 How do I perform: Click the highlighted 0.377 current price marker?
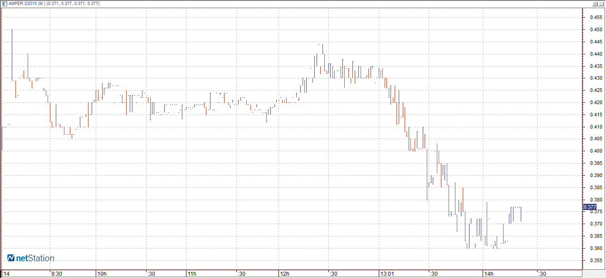(x=590, y=207)
